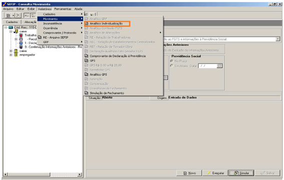This screenshot has height=180, width=284.
Task: Open the Relatórios menu
Action: 45,9
